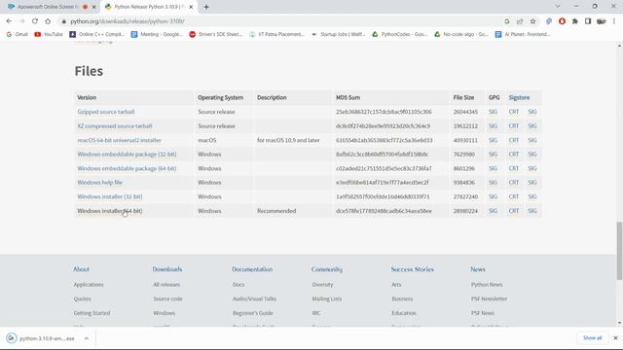Open the share page icon
The image size is (623, 350).
(520, 21)
